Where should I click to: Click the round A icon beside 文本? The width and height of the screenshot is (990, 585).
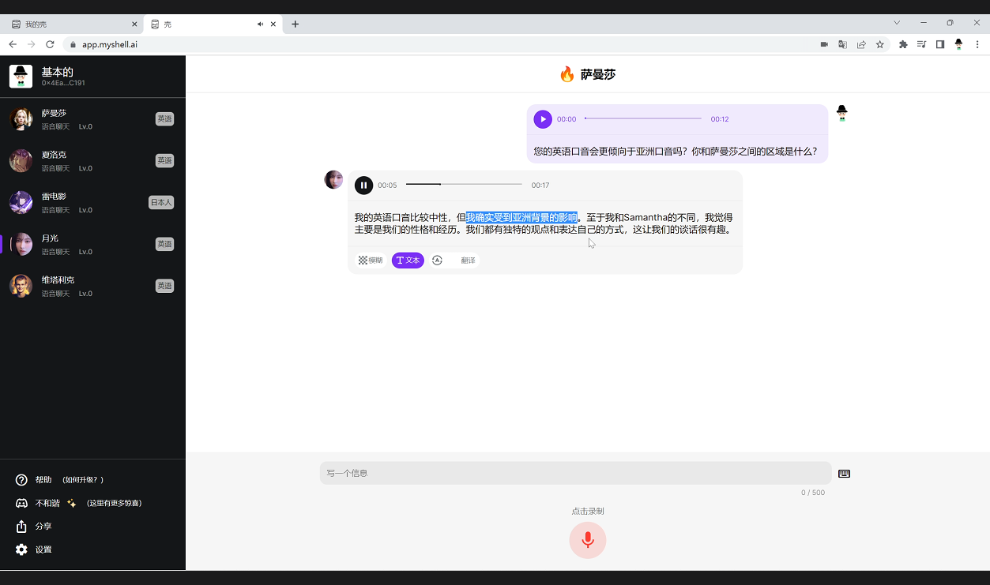click(x=437, y=261)
